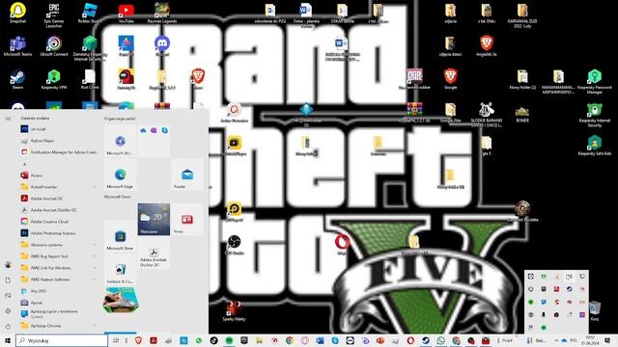Expand the Start menu hamburger navigation
This screenshot has width=618, height=347.
coord(8,119)
